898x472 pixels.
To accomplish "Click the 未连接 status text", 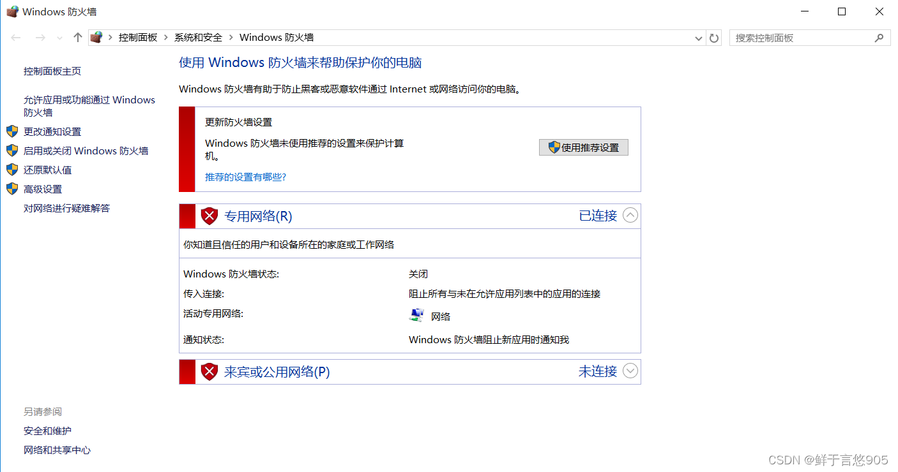I will 598,371.
